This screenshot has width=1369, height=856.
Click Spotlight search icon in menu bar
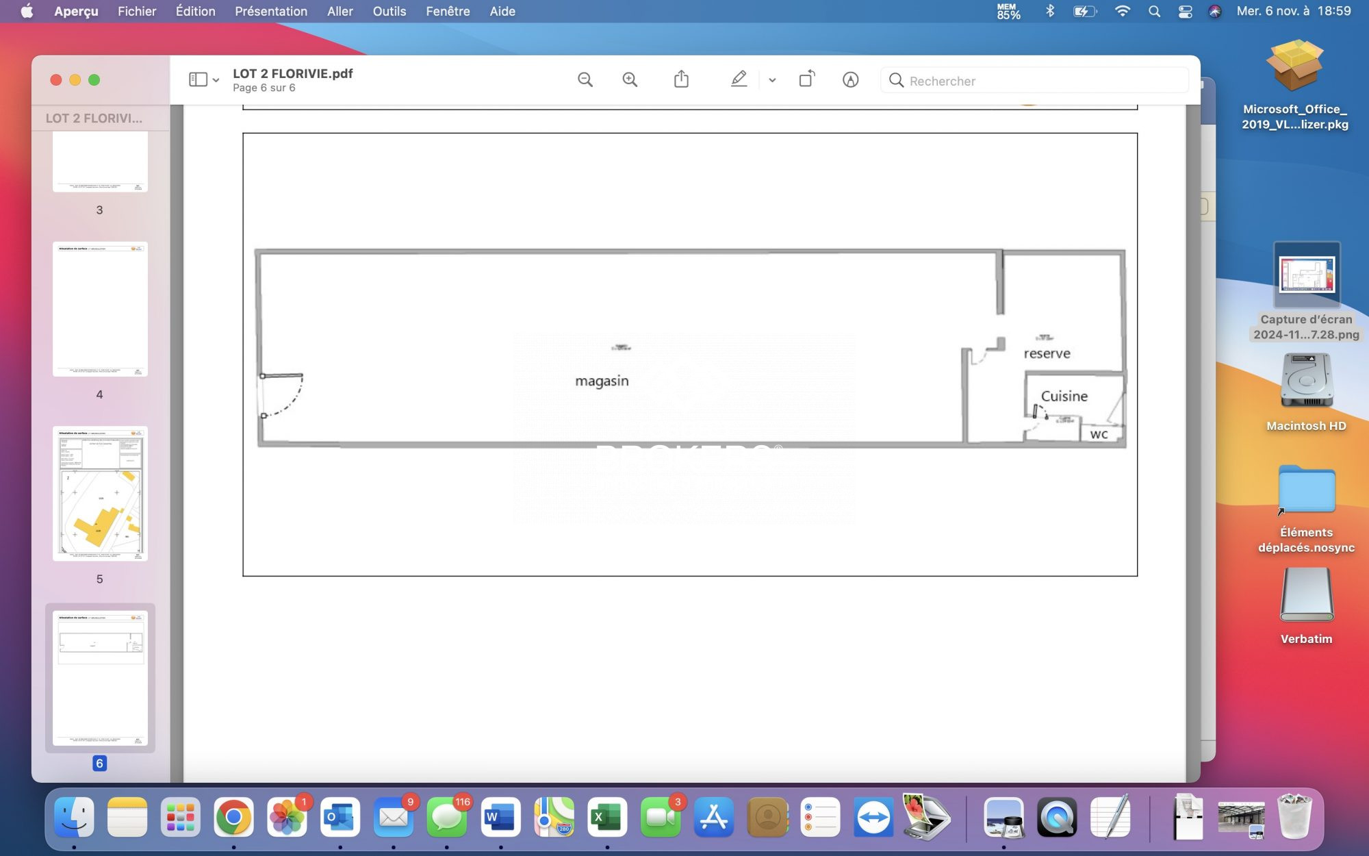tap(1154, 11)
